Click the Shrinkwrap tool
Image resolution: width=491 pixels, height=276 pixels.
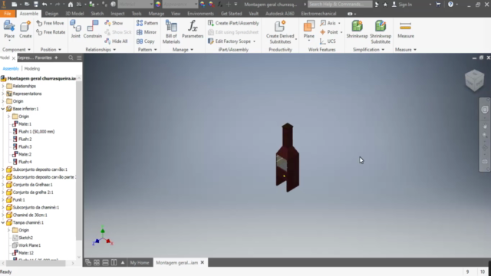pos(357,30)
